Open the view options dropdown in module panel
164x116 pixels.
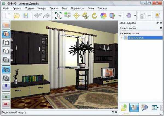click(155, 108)
